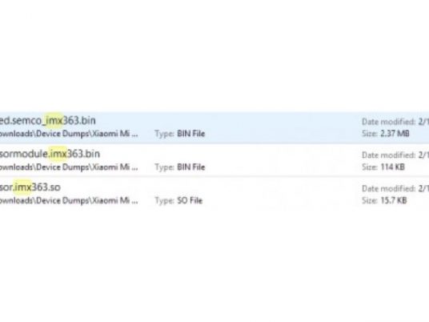Click the 2.37 MB size value
Image resolution: width=429 pixels, height=322 pixels.
(395, 134)
